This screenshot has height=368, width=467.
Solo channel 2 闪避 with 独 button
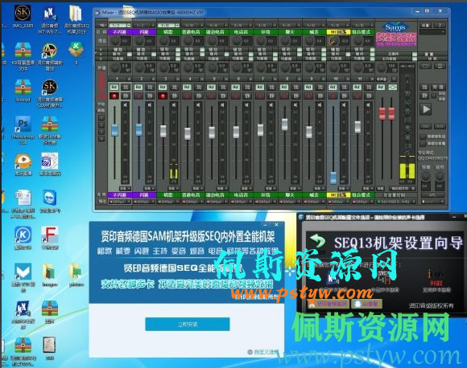point(150,87)
